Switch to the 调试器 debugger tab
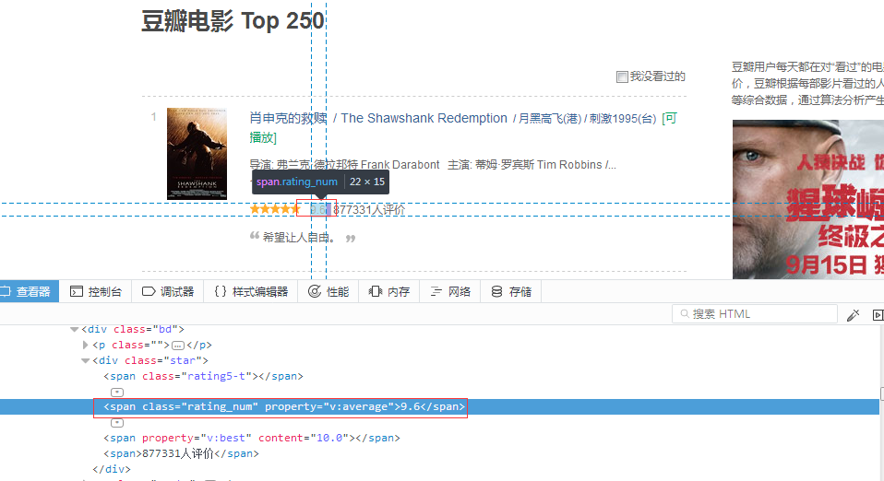The image size is (884, 481). tap(167, 291)
